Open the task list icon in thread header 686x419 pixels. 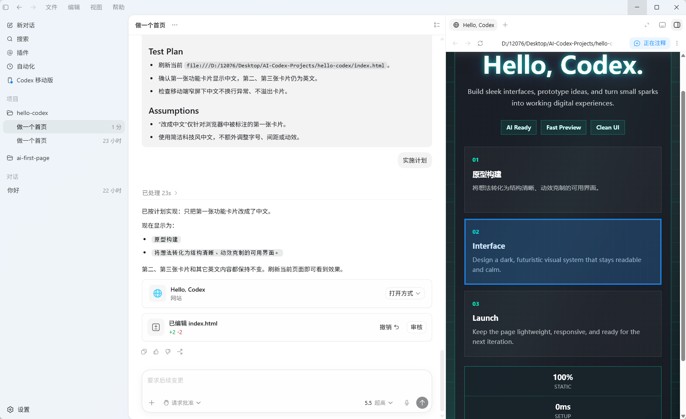coord(437,25)
